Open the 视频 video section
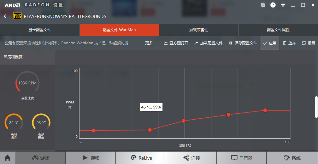 91,158
